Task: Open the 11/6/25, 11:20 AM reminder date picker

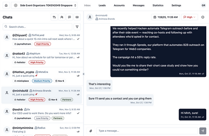Action: tap(165, 17)
